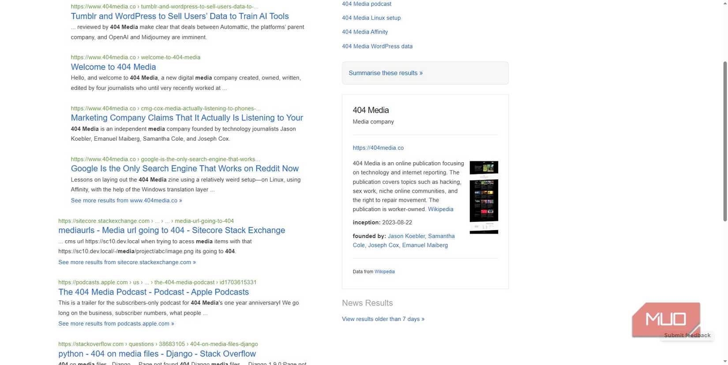Open founder Jason Koebler's link
Image resolution: width=728 pixels, height=365 pixels.
(406, 236)
